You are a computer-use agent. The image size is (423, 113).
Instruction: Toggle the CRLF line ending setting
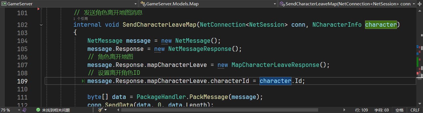coord(415,110)
